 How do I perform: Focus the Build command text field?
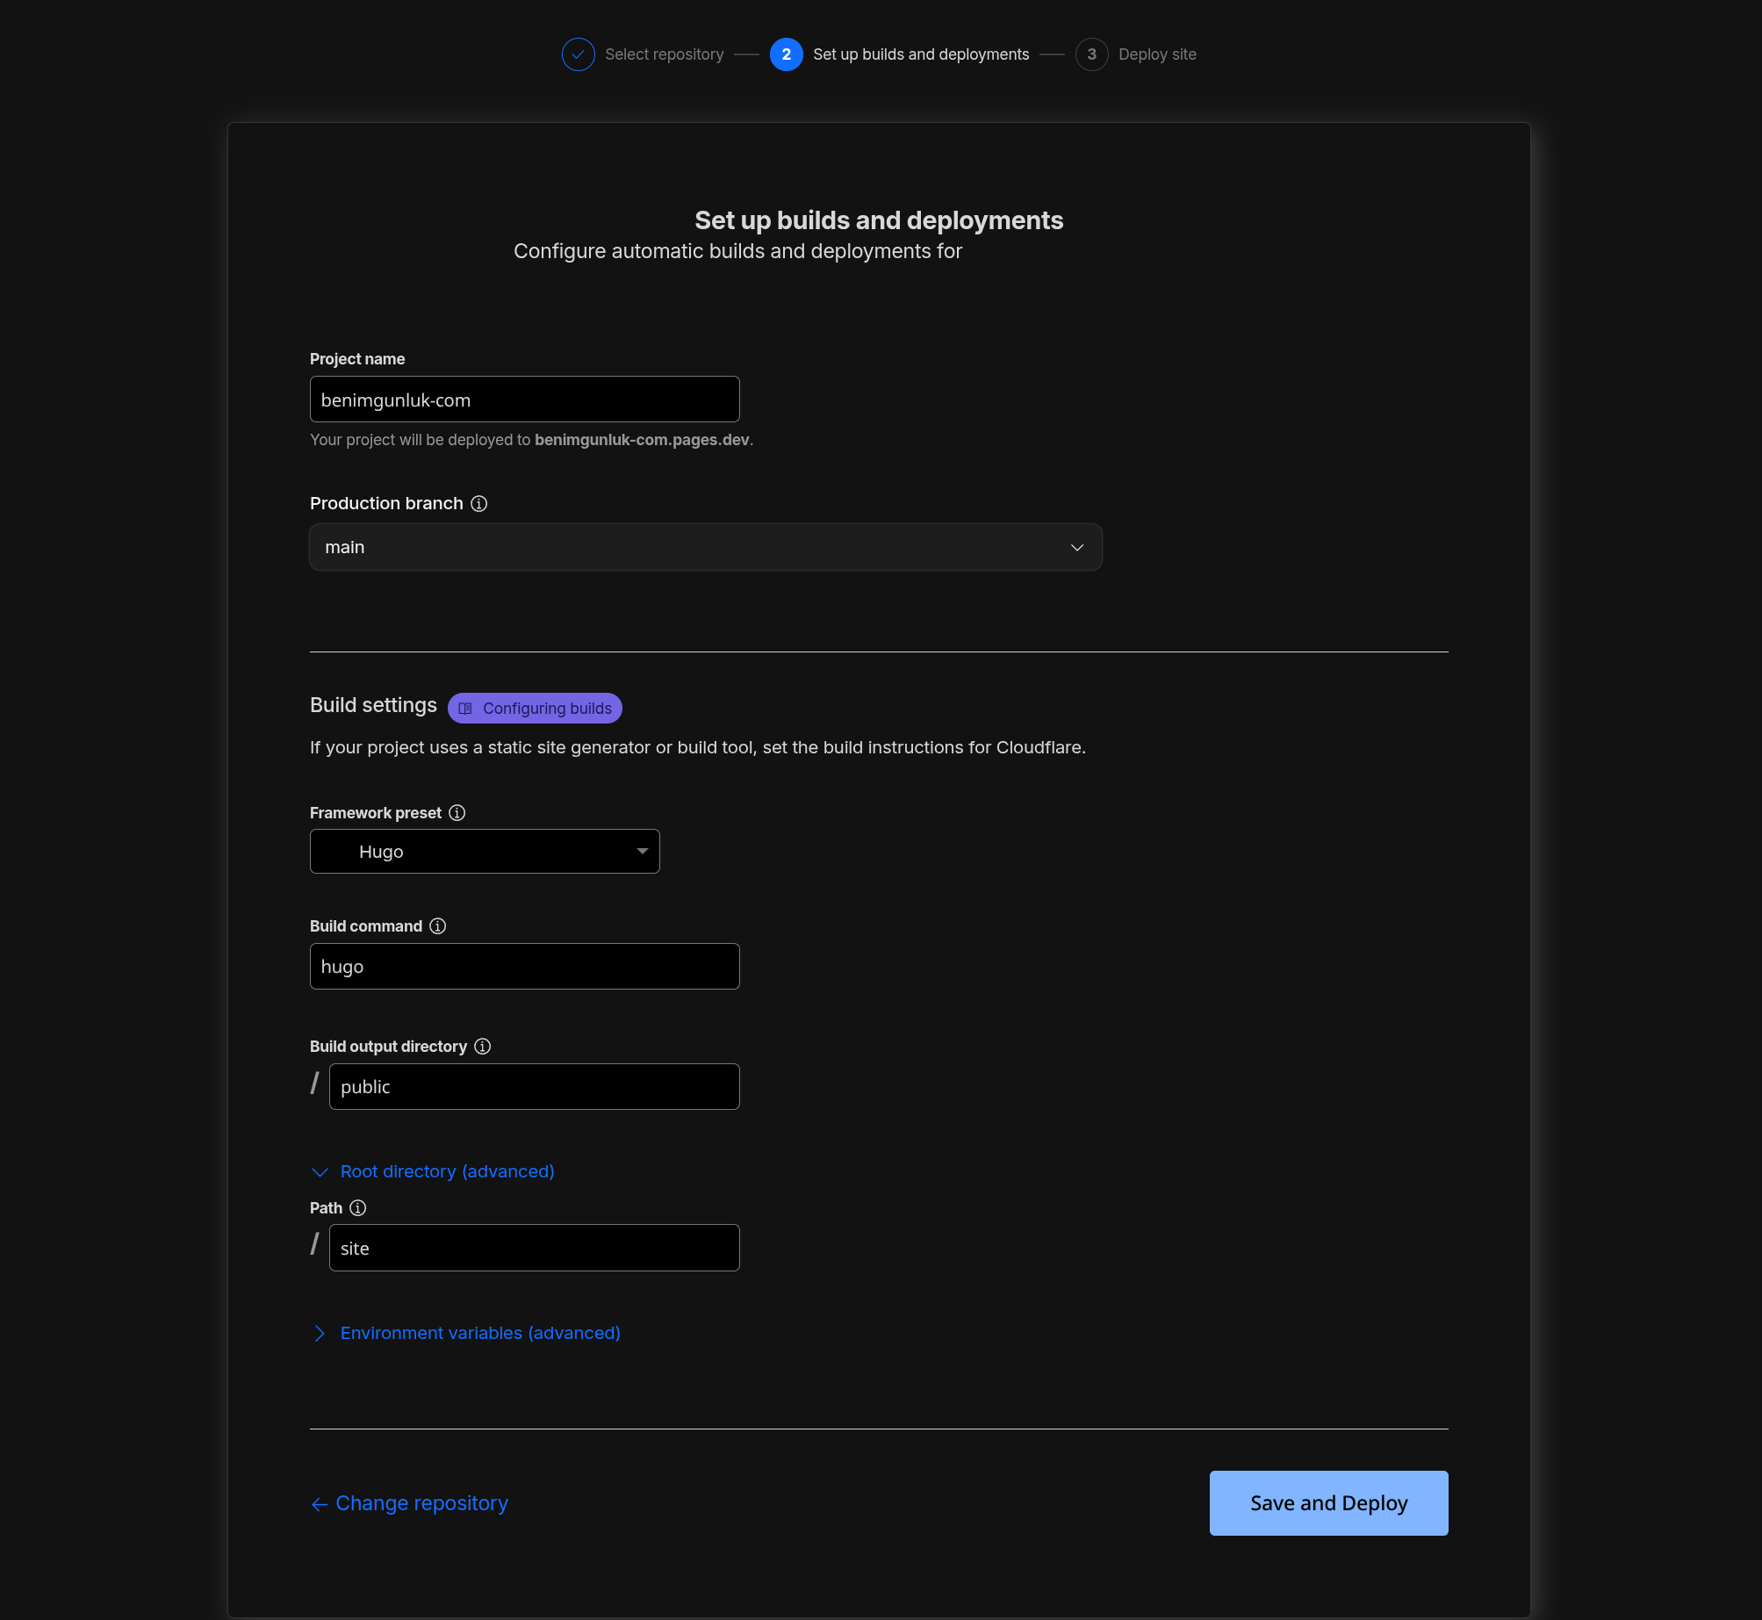pos(524,967)
